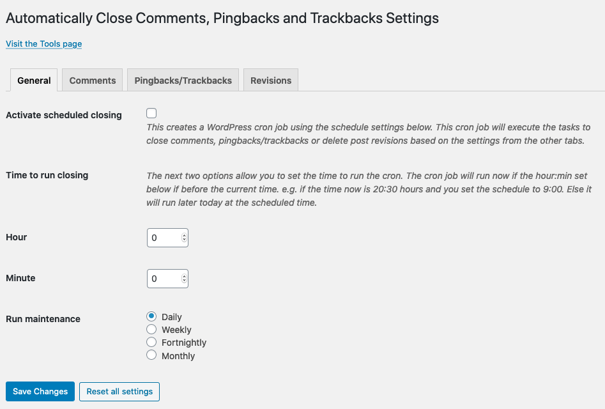Screen dimensions: 605x409
Task: Click the Activate scheduled closing label
Action: pyautogui.click(x=64, y=116)
